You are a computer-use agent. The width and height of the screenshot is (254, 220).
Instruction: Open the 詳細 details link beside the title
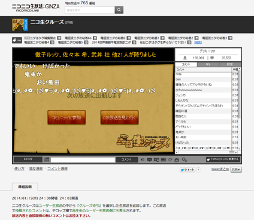[x=69, y=23]
